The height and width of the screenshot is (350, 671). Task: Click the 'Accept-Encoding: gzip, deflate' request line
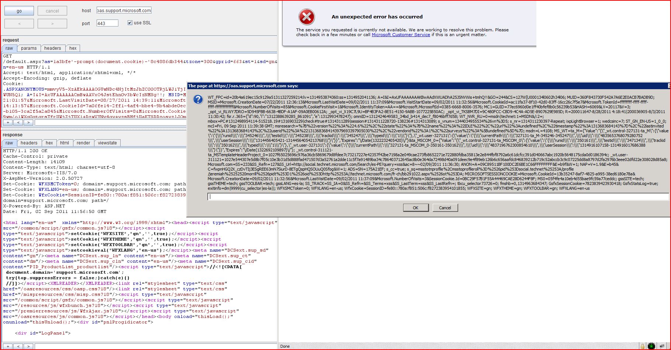tap(47, 78)
